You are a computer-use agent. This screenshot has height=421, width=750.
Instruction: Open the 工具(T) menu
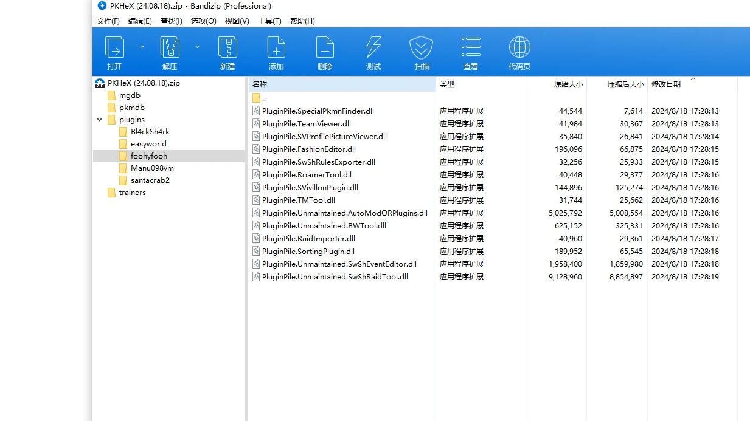(x=269, y=21)
